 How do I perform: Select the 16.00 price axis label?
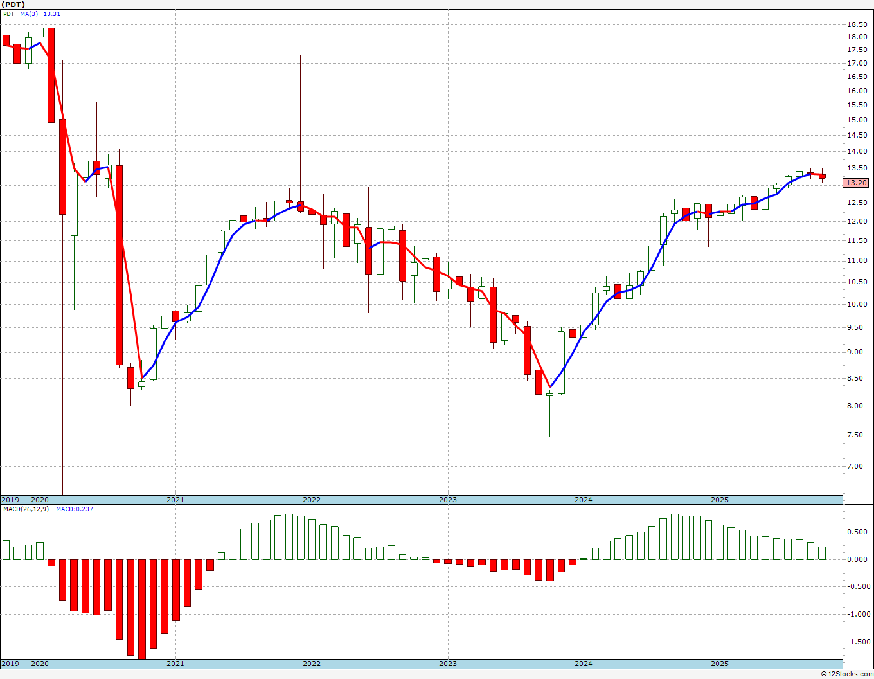856,91
